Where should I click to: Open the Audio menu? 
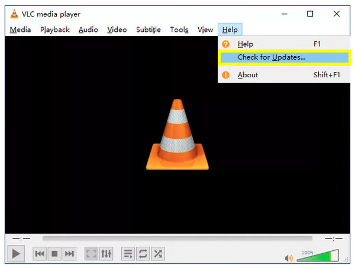click(x=88, y=30)
